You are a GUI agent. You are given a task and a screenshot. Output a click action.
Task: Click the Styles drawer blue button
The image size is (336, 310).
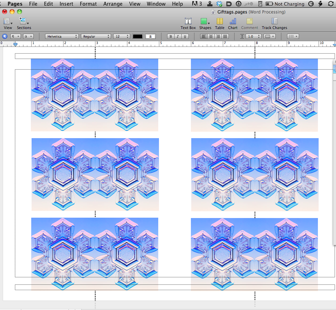pos(5,37)
